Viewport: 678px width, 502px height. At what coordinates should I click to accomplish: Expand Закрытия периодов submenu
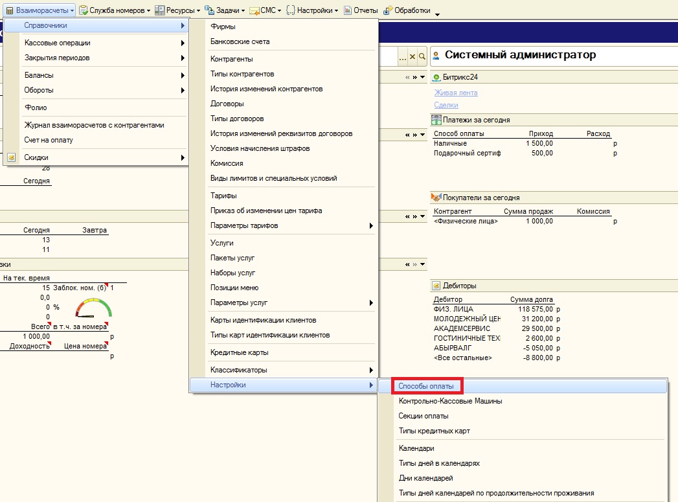96,58
